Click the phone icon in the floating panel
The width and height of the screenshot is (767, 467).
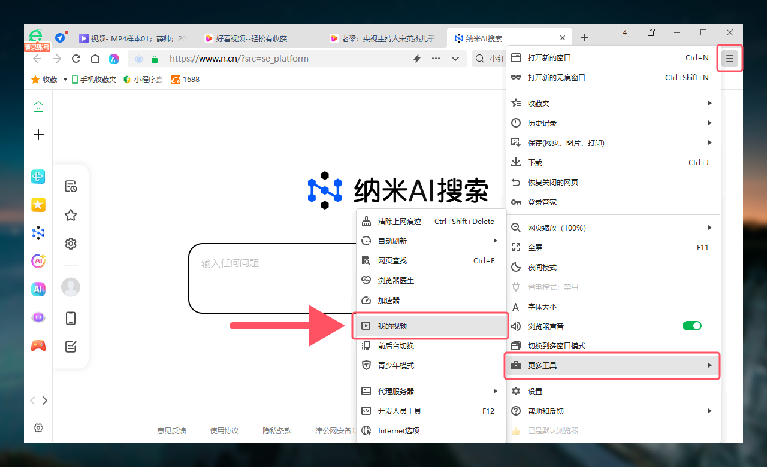pos(71,318)
